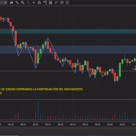The width and height of the screenshot is (136, 136).
Task: Select the yellow text annotation about 220USD
Action: pos(41,89)
